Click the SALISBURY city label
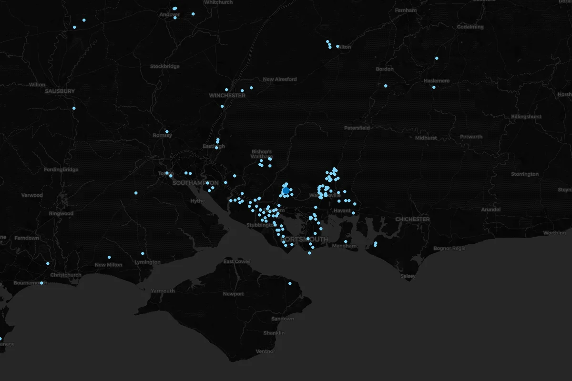Viewport: 572px width, 381px height. click(60, 90)
